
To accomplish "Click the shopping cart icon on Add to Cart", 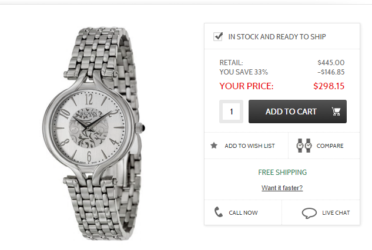I will (336, 112).
